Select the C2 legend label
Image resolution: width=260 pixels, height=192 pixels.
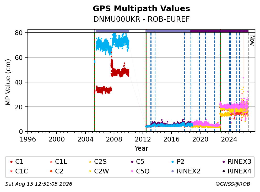pyautogui.click(x=59, y=171)
